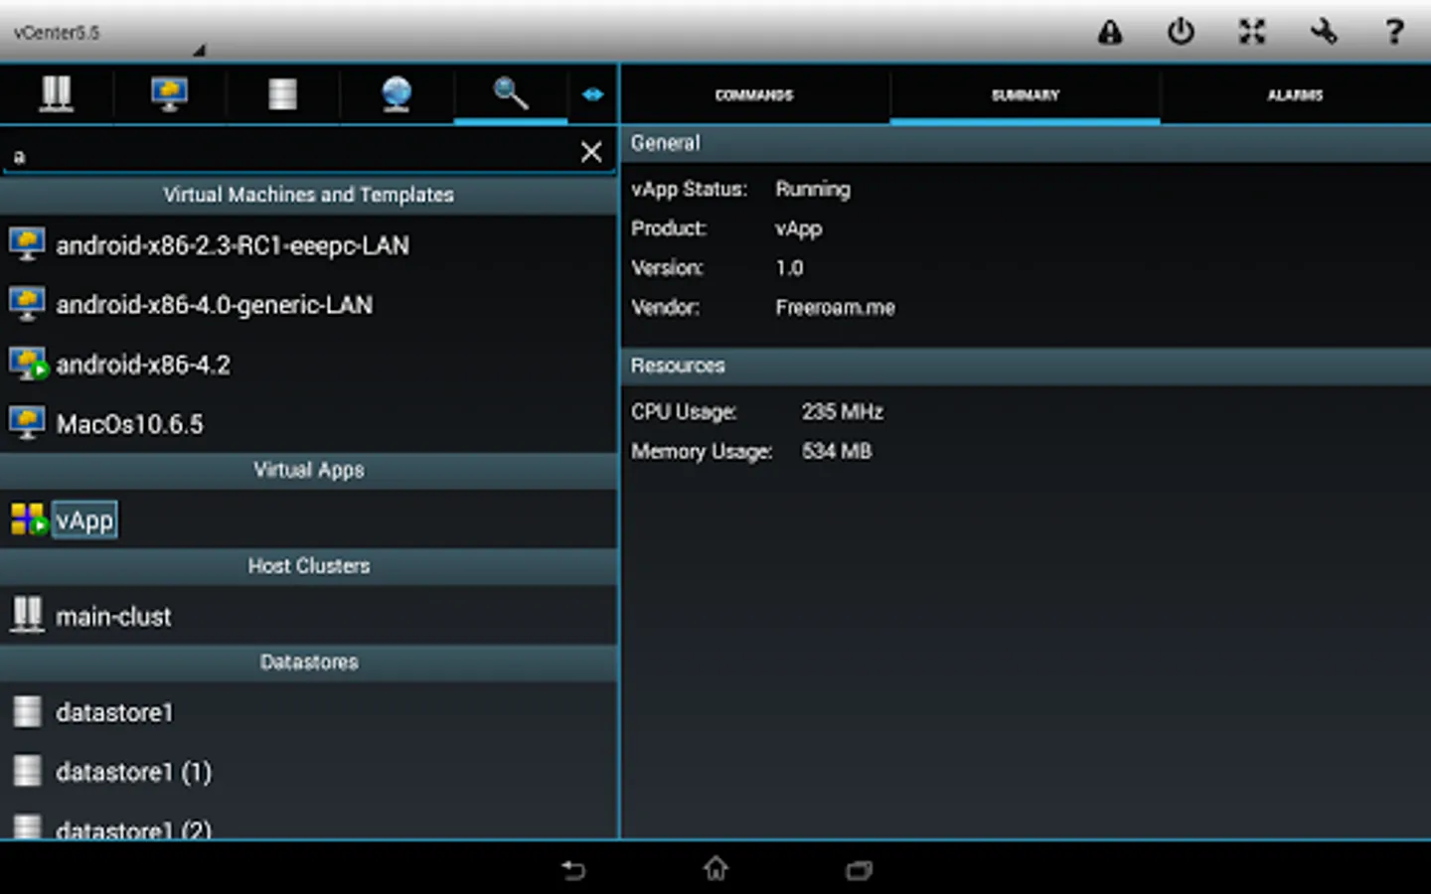
Task: Select the datastore1 entry
Action: pos(308,712)
